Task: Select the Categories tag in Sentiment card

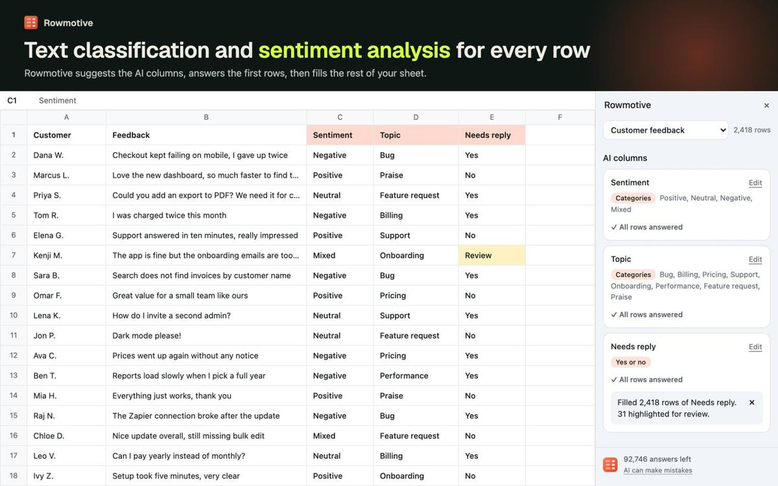Action: [x=633, y=198]
